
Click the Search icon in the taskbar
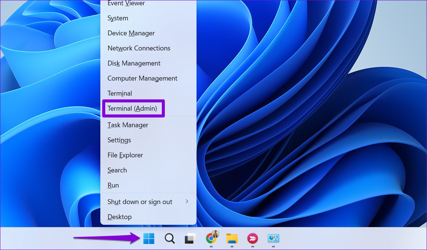[169, 239]
